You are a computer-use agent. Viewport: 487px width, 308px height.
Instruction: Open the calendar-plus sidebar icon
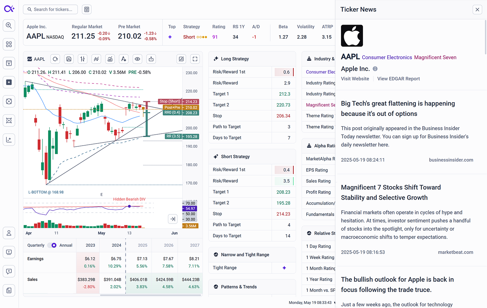[x=9, y=63]
